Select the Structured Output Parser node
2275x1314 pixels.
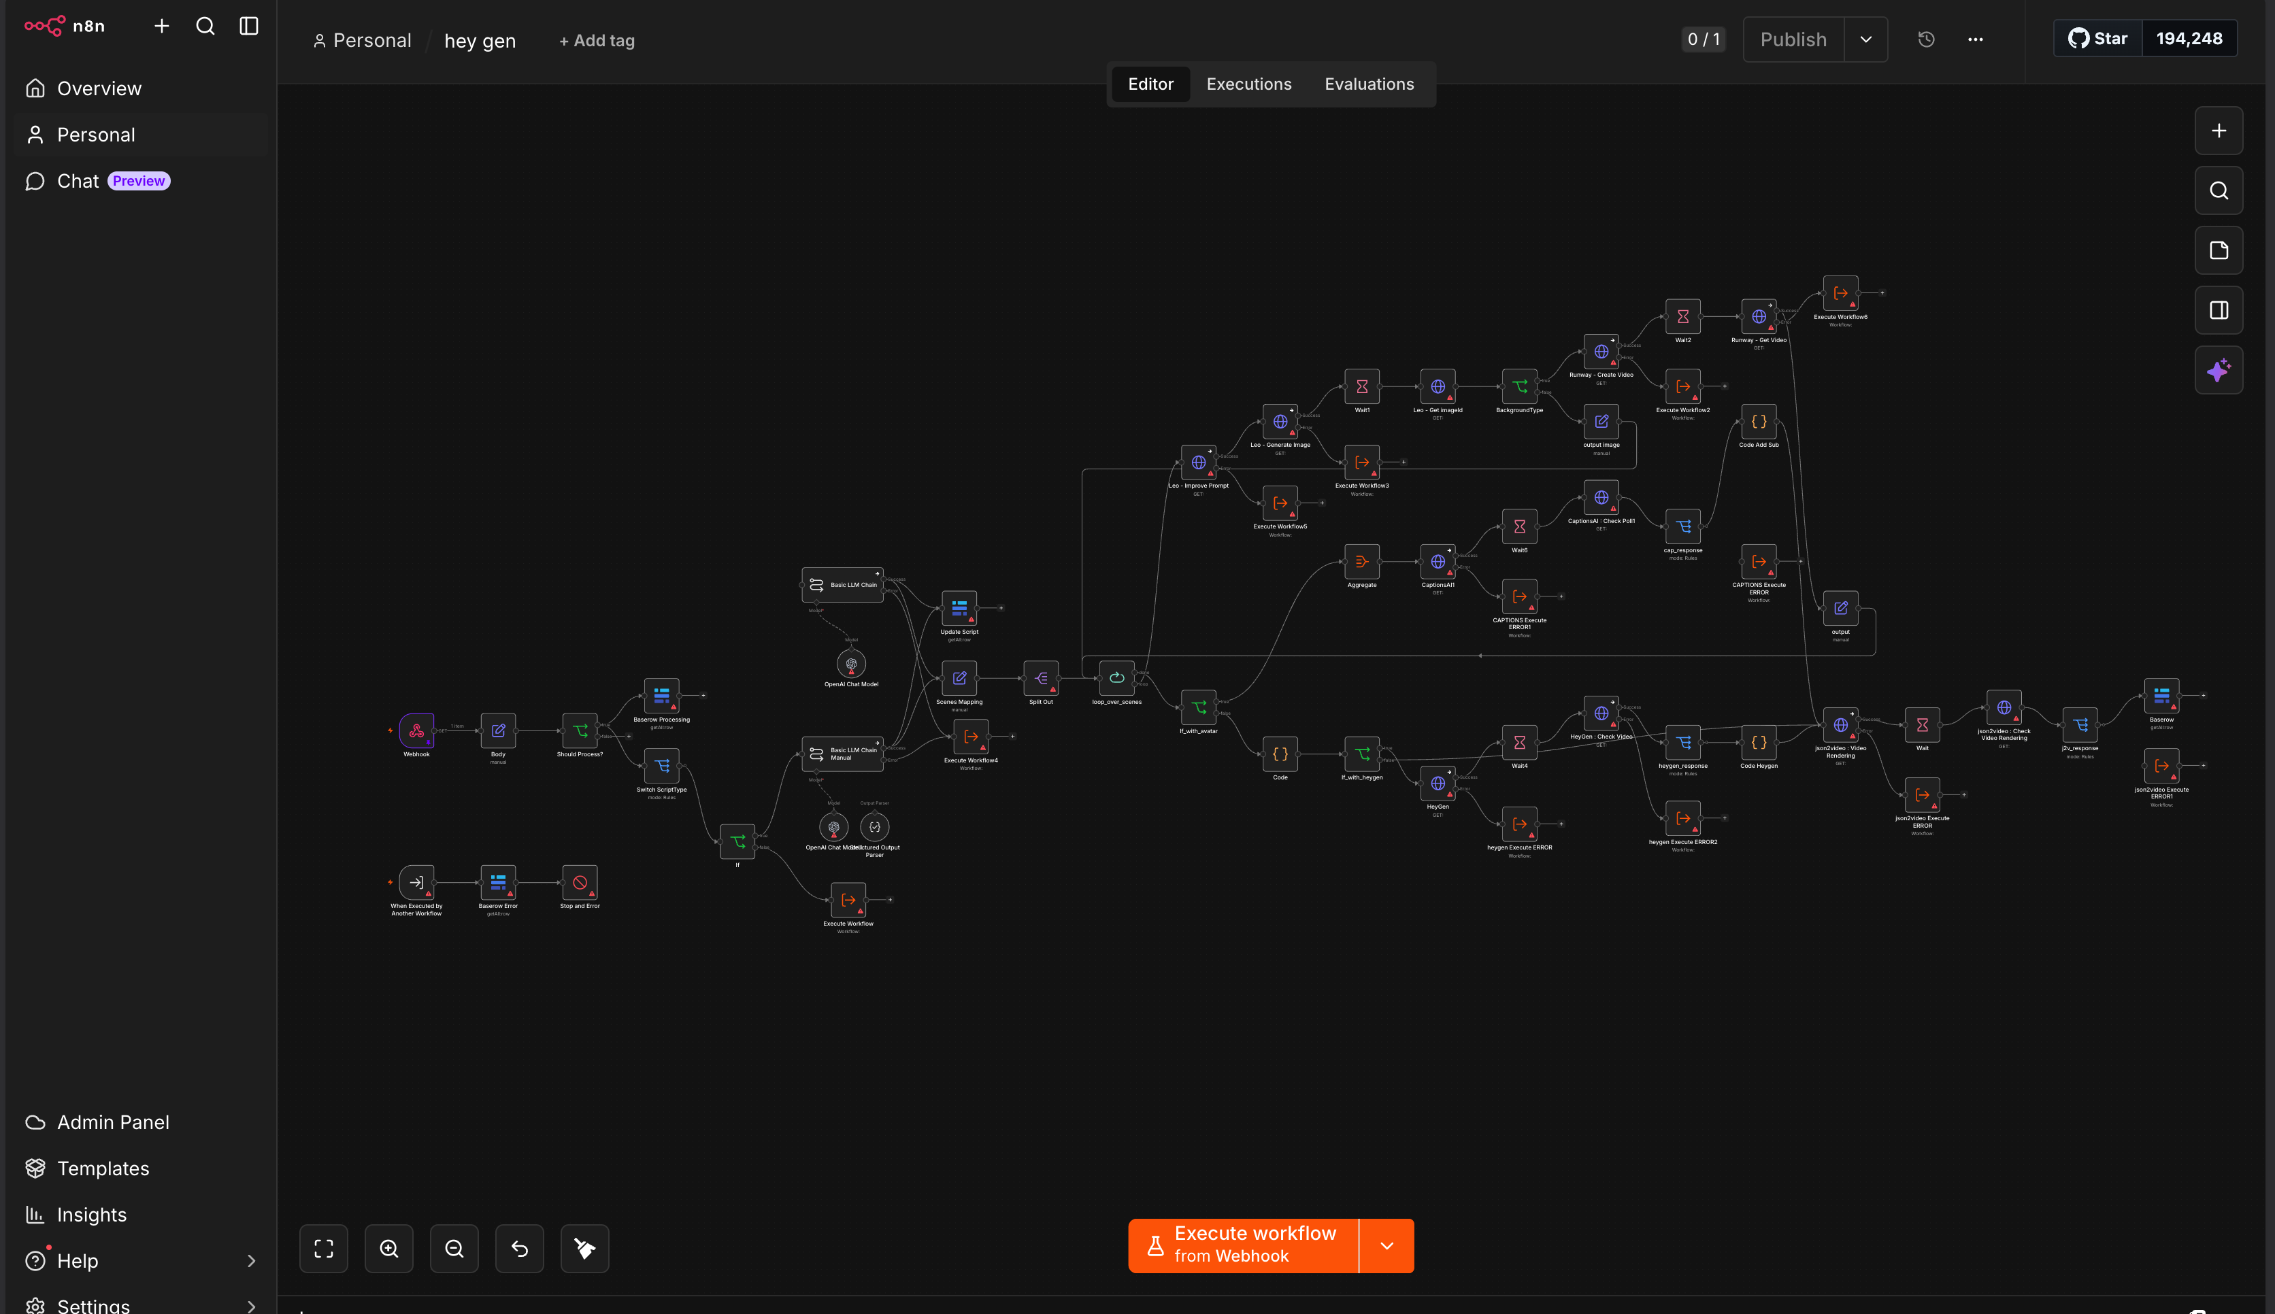[875, 826]
